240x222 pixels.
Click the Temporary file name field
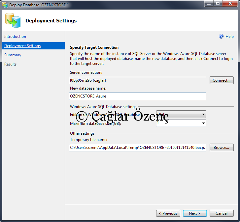pyautogui.click(x=137, y=148)
